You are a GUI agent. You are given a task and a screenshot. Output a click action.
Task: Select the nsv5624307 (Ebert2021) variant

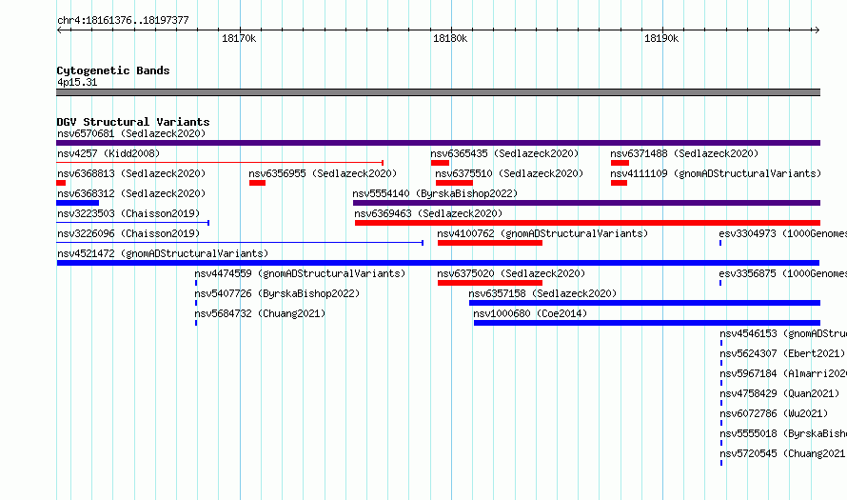click(x=782, y=353)
